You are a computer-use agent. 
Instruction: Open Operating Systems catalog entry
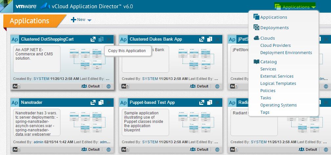pyautogui.click(x=278, y=105)
